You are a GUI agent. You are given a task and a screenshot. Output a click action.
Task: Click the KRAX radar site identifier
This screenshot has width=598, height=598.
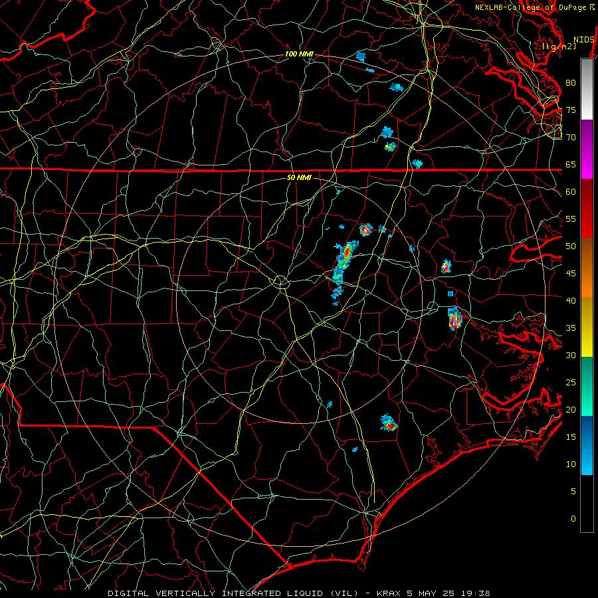coord(388,593)
